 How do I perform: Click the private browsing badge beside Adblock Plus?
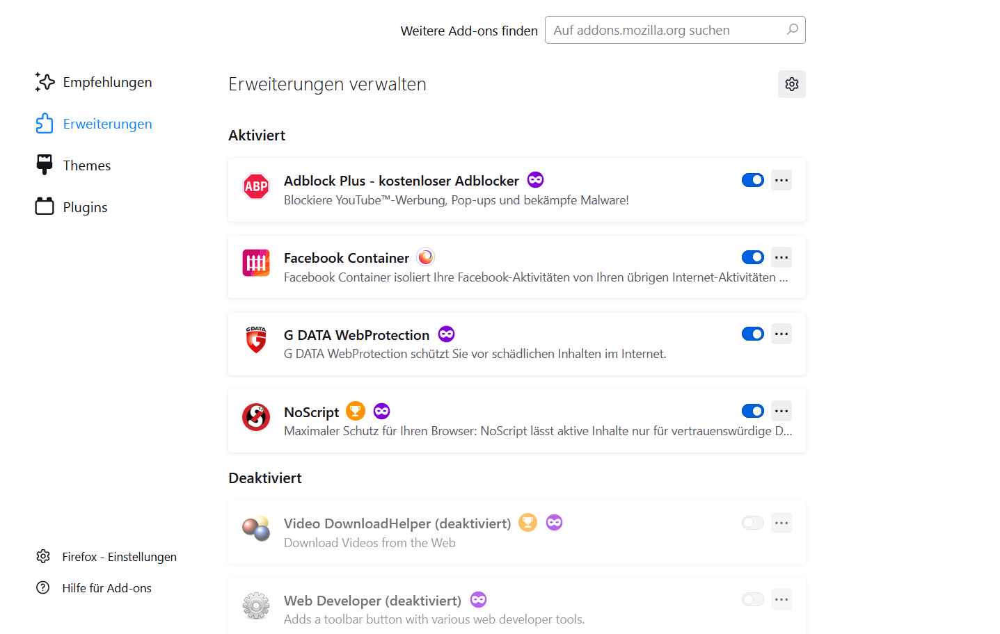(x=535, y=180)
